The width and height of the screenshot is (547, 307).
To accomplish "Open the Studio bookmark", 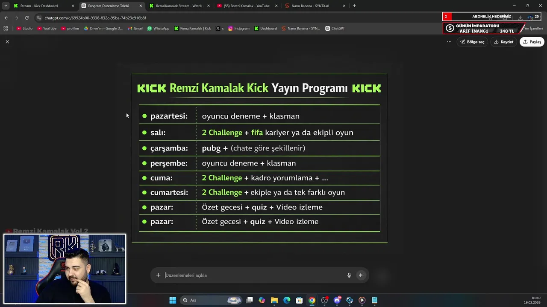I will pos(24,29).
